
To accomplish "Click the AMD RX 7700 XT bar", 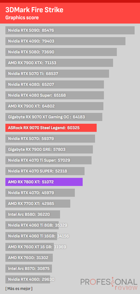I will coord(38,203).
